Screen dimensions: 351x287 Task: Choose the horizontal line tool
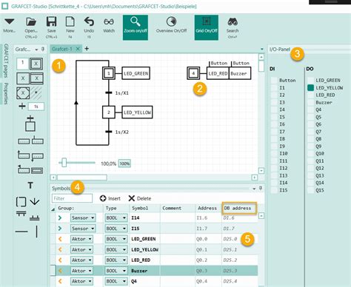tap(21, 232)
